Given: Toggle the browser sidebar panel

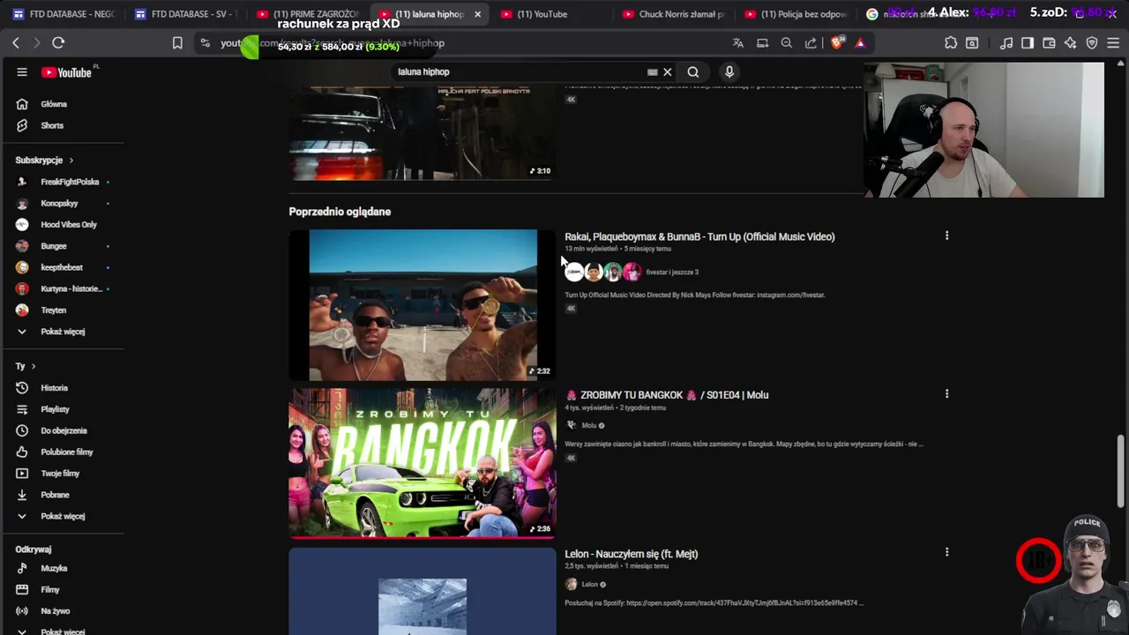Looking at the screenshot, I should [1028, 43].
